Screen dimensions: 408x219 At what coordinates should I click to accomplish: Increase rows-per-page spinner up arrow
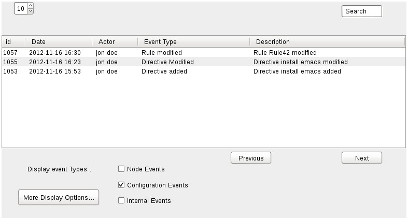(x=31, y=6)
